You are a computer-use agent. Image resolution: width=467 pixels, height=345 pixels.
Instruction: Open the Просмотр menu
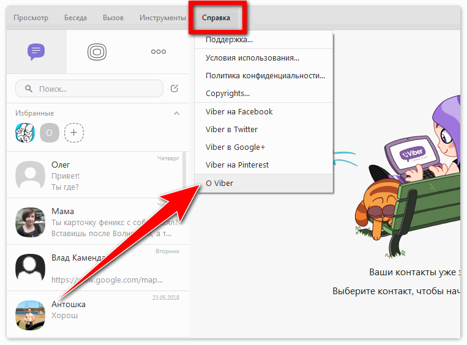click(x=31, y=18)
